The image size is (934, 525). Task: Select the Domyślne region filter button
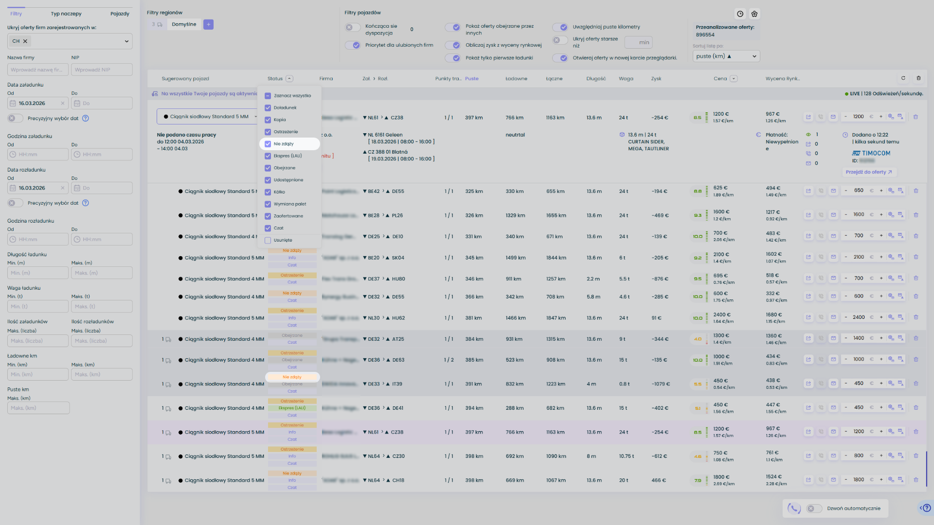click(184, 24)
